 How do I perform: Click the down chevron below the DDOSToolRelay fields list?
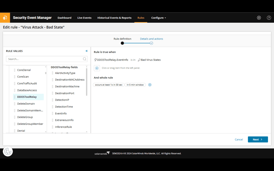point(86,132)
